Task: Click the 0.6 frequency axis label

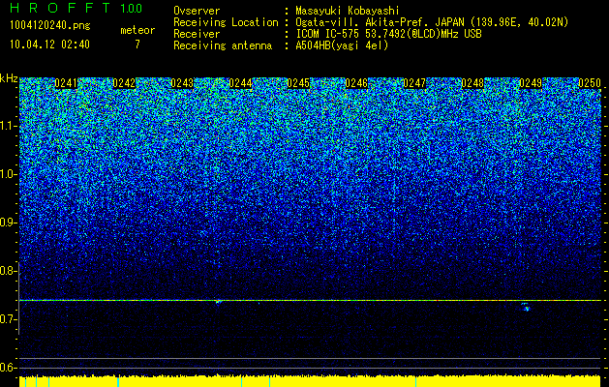Action: click(x=8, y=368)
